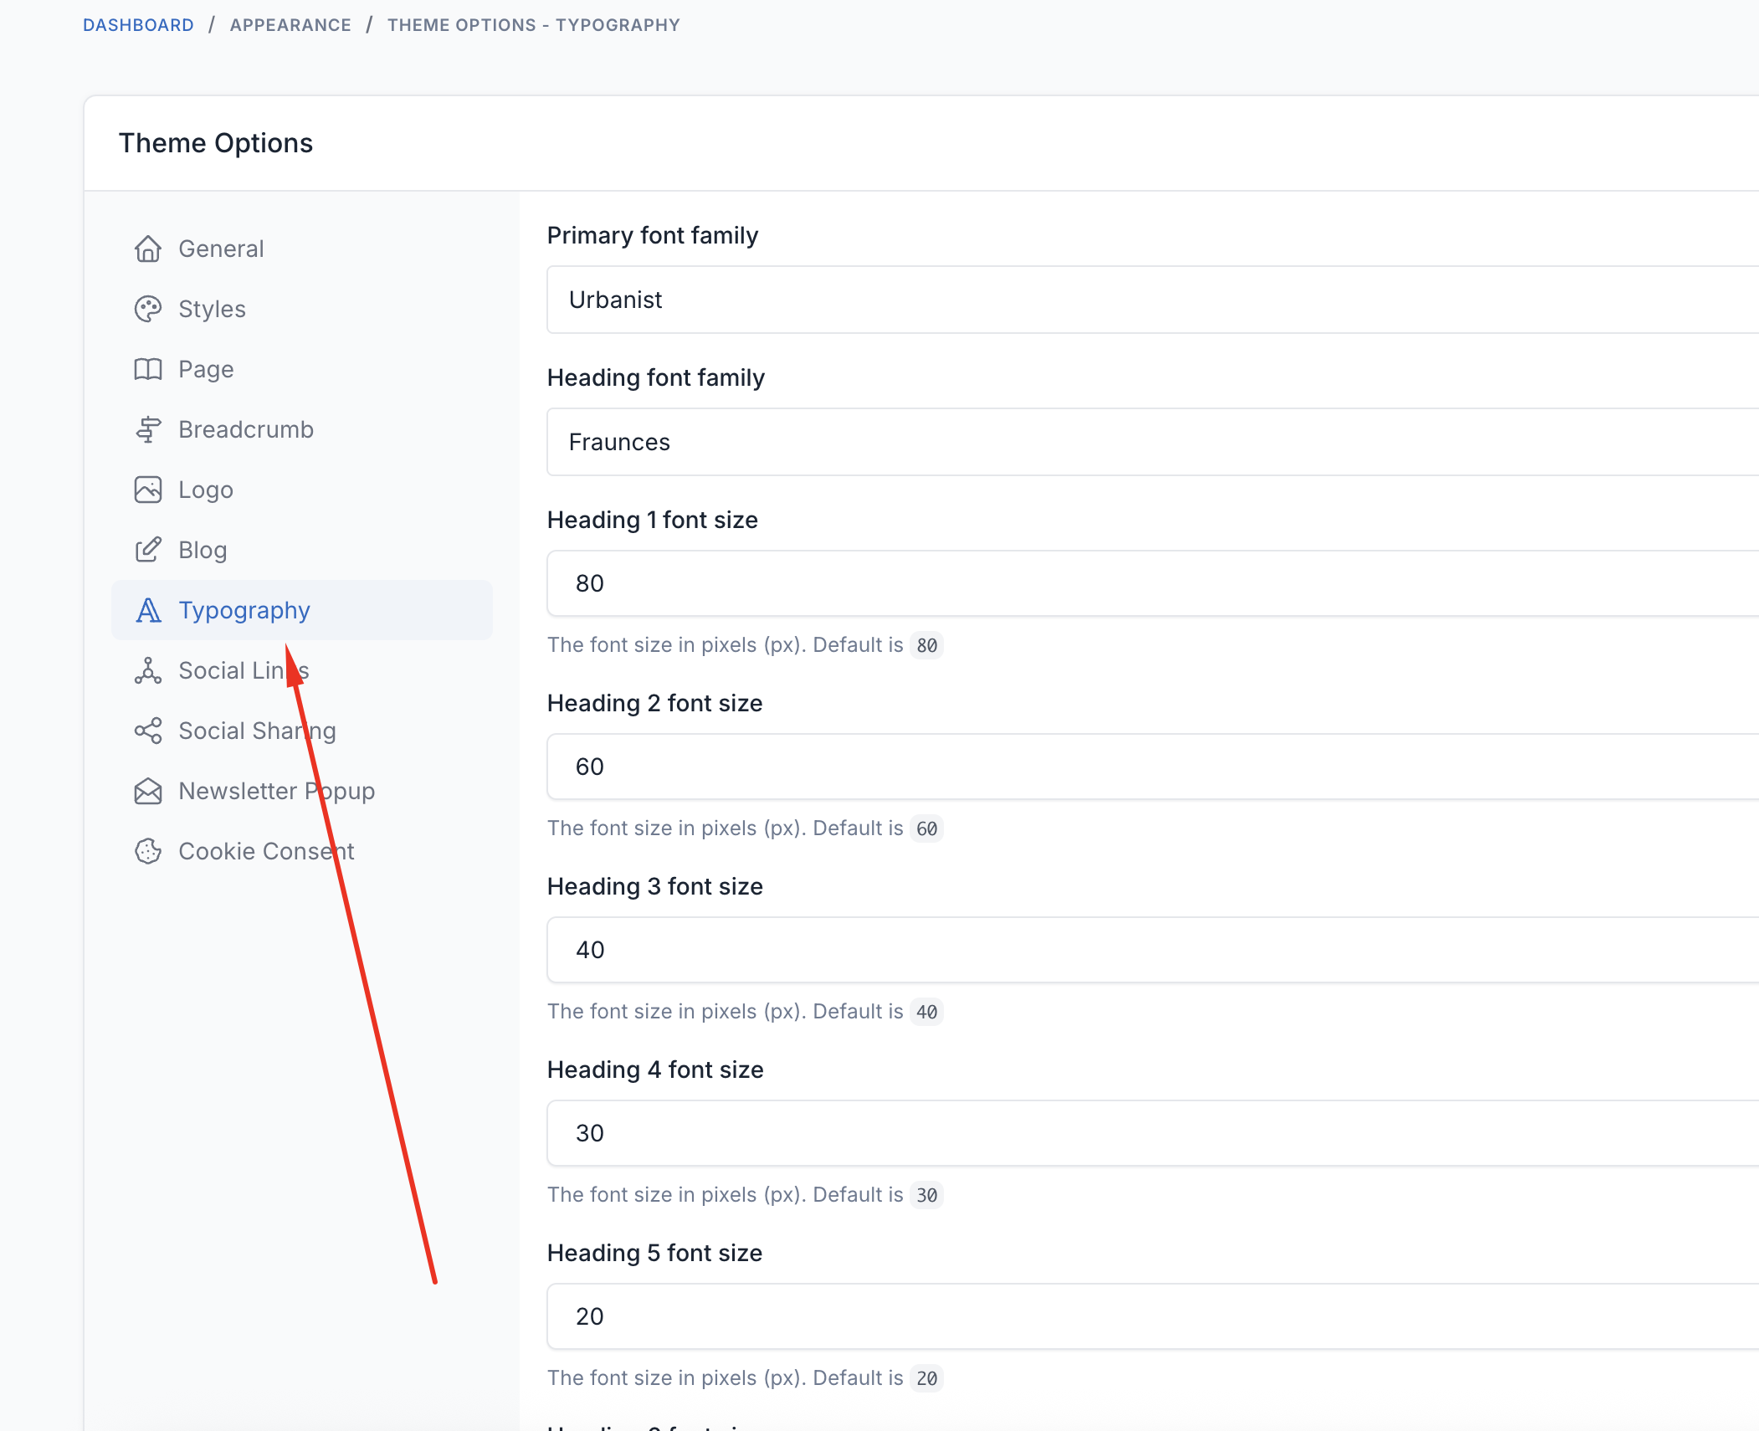Click the 'Heading 1 font size' label

coord(653,520)
